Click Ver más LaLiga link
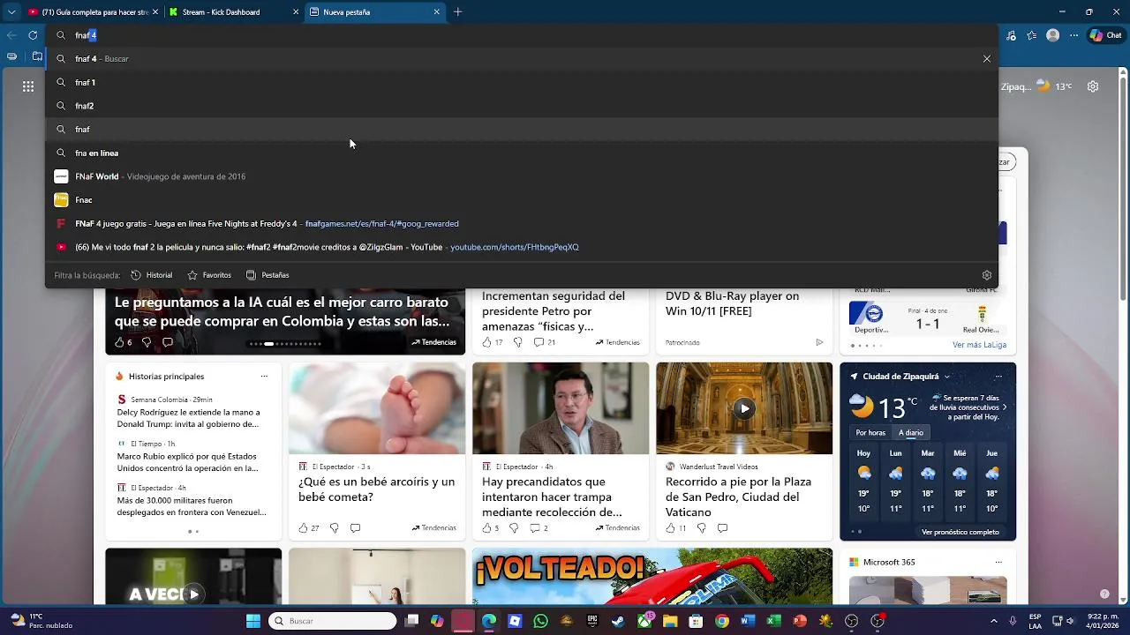Viewport: 1130px width, 635px height. point(979,345)
